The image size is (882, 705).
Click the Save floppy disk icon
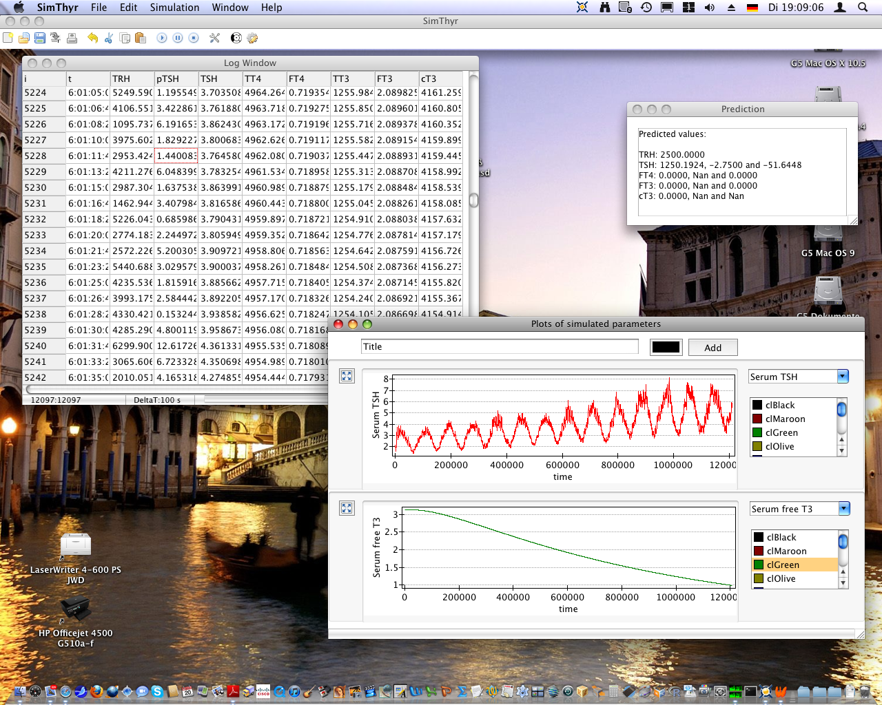click(40, 38)
